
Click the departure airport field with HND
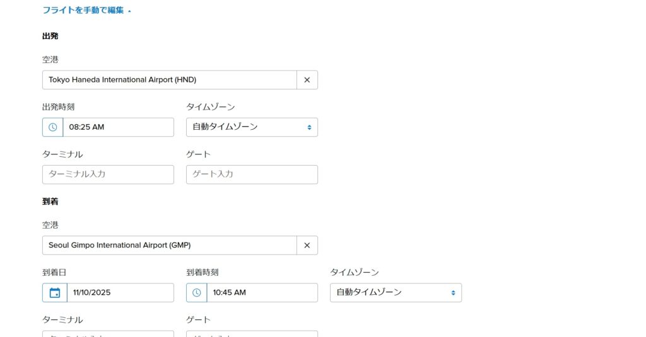click(169, 80)
